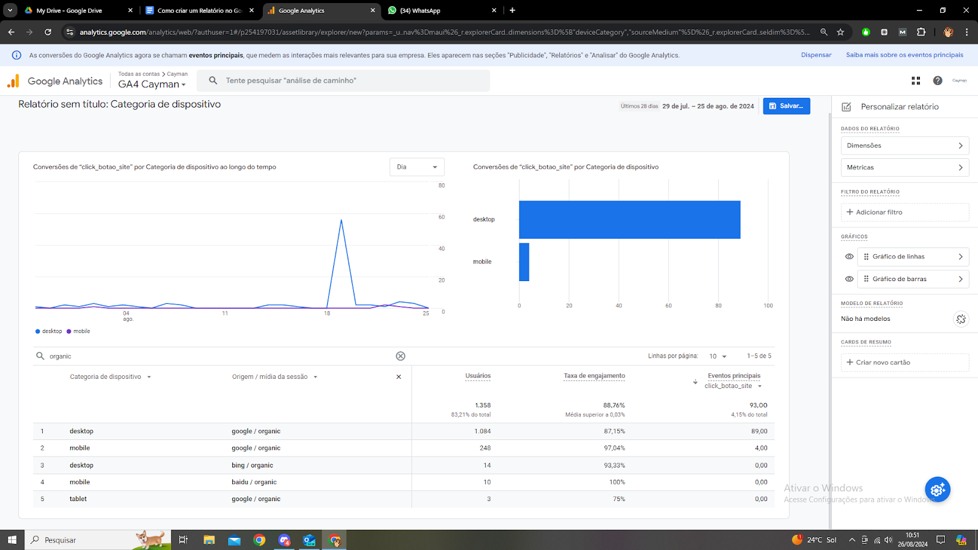978x550 pixels.
Task: Click Criar novo cartão button
Action: click(x=905, y=362)
